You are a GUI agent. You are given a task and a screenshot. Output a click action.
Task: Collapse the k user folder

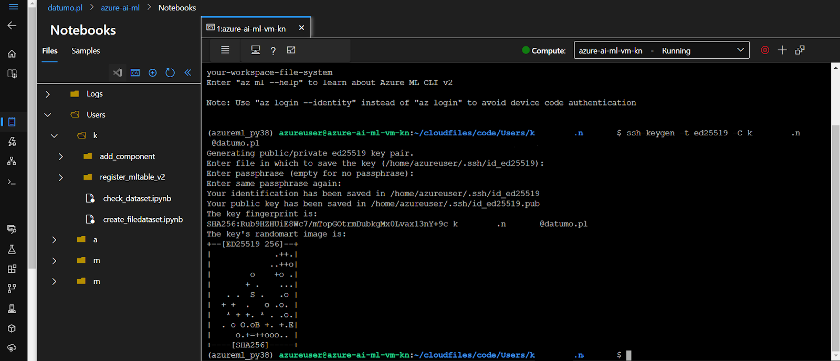tap(54, 135)
